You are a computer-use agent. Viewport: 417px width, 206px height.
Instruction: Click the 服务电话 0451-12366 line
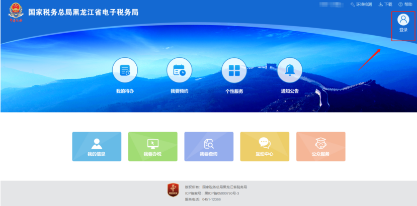click(x=203, y=199)
